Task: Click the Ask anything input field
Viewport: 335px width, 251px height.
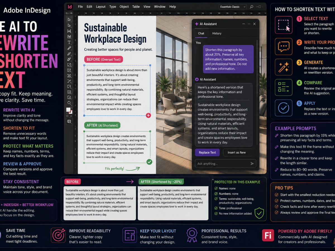Action: [225, 164]
